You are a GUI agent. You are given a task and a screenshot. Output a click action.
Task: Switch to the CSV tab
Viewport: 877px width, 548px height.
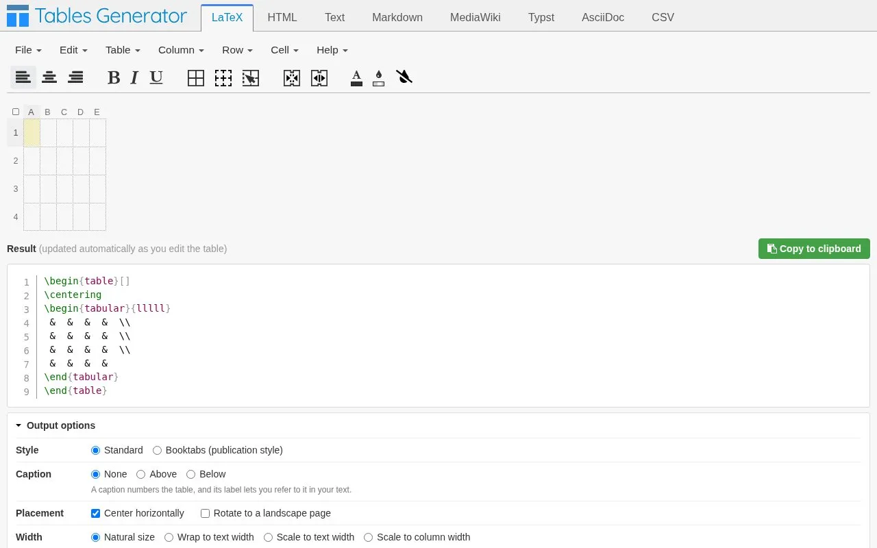point(663,18)
